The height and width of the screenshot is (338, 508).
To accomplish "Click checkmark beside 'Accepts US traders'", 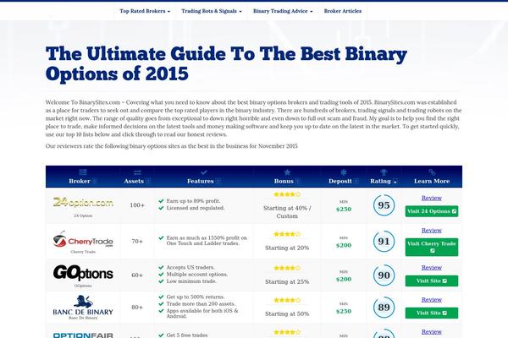I will click(x=161, y=268).
